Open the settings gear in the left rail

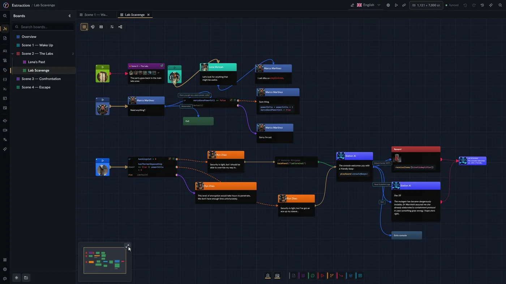tap(5, 269)
